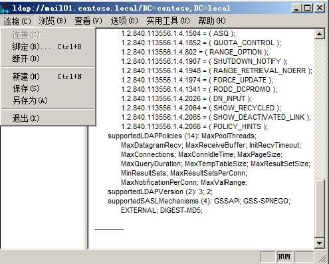Click the MaxValRange text

coord(224,182)
